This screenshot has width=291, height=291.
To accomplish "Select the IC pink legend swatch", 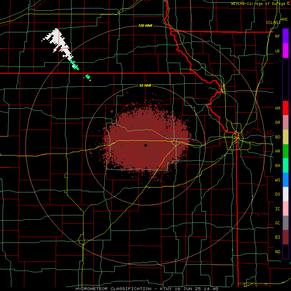I will (286, 209).
